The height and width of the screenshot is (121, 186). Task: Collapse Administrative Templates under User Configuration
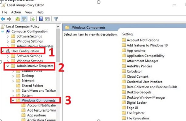[x=8, y=66]
